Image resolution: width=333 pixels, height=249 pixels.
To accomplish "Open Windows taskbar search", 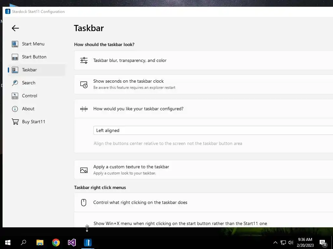I will 23,243.
